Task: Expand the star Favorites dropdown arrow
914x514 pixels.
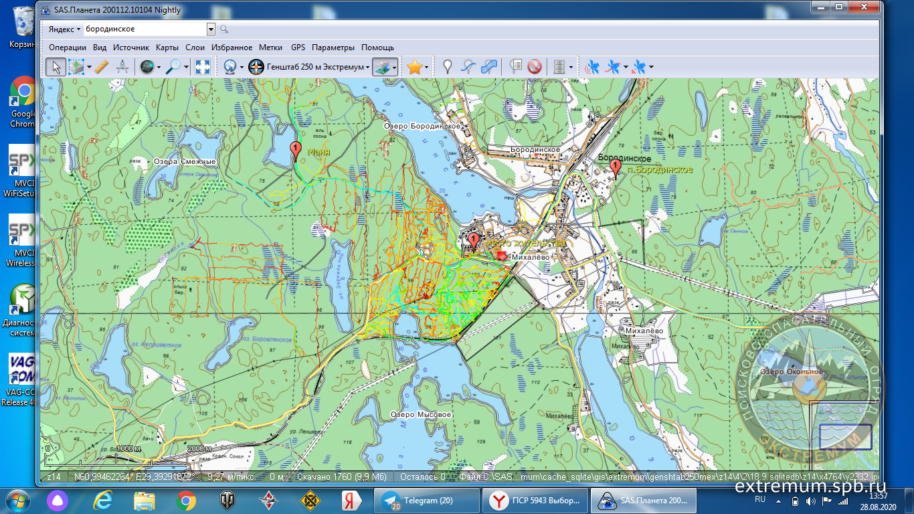Action: 426,67
